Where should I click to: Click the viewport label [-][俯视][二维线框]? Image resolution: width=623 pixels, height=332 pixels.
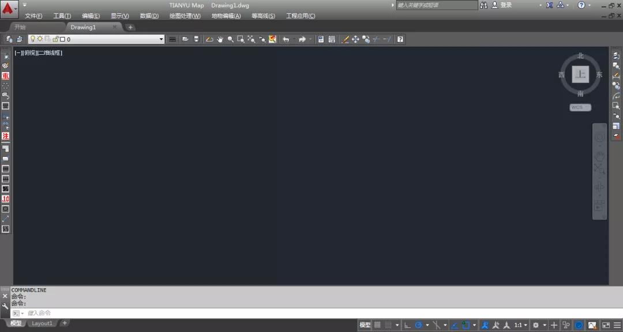point(38,53)
